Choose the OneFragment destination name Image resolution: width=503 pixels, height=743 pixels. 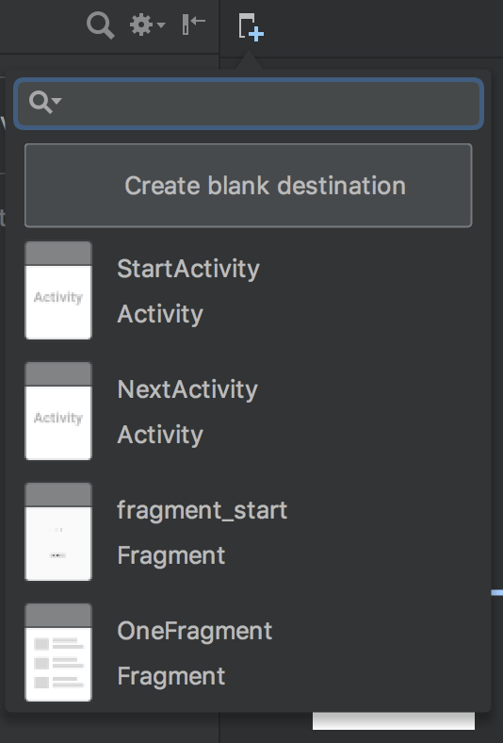194,631
